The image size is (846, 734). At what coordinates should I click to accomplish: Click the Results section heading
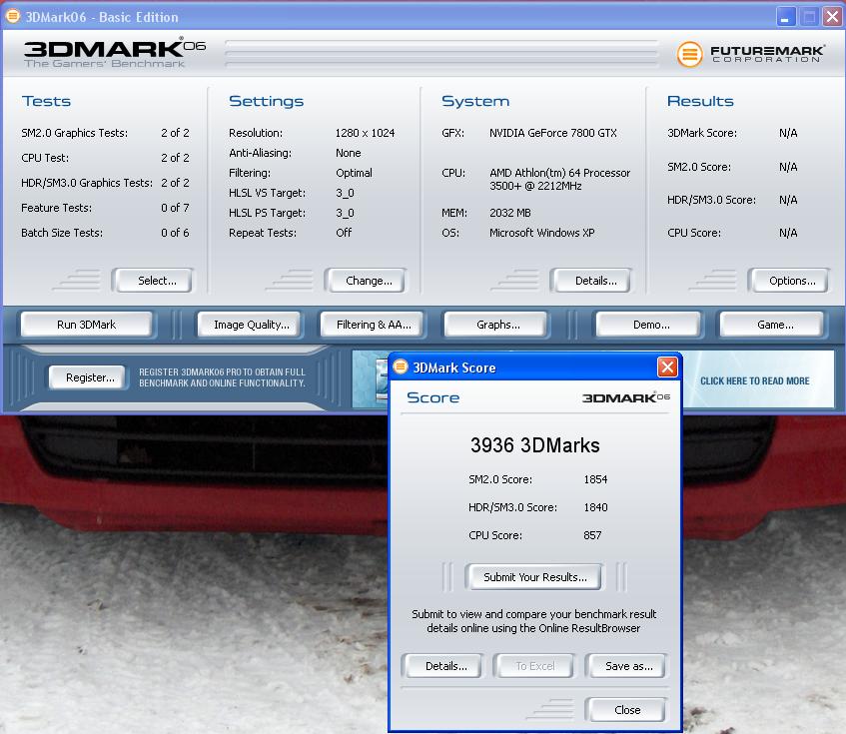(x=700, y=101)
